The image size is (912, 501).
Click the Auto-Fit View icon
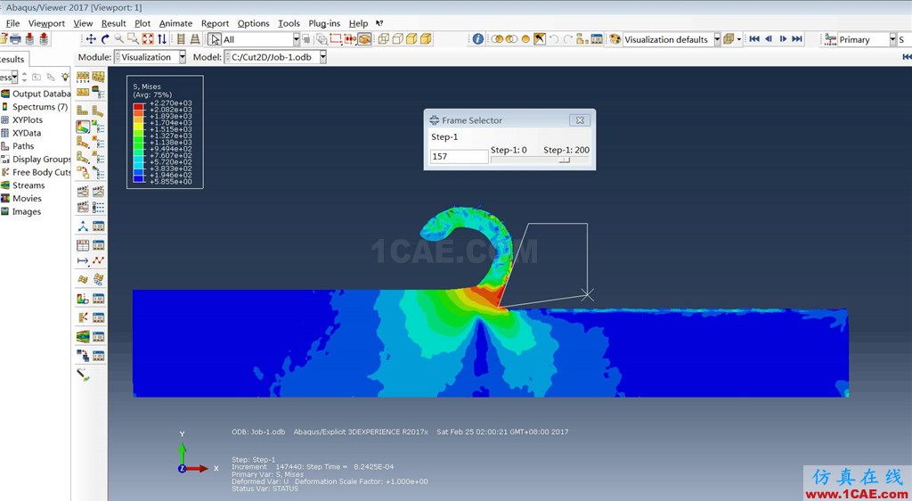pos(148,39)
